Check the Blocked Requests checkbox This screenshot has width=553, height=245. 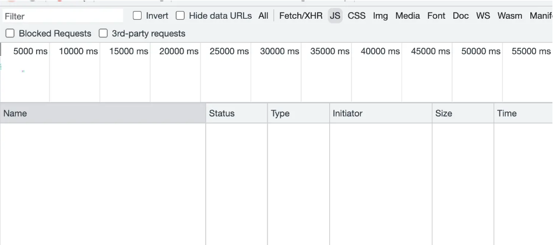[x=9, y=34]
